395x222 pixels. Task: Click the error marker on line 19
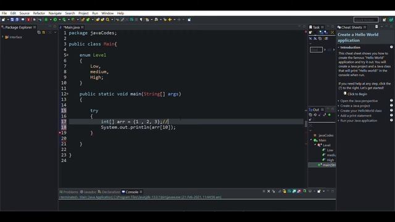click(x=60, y=133)
